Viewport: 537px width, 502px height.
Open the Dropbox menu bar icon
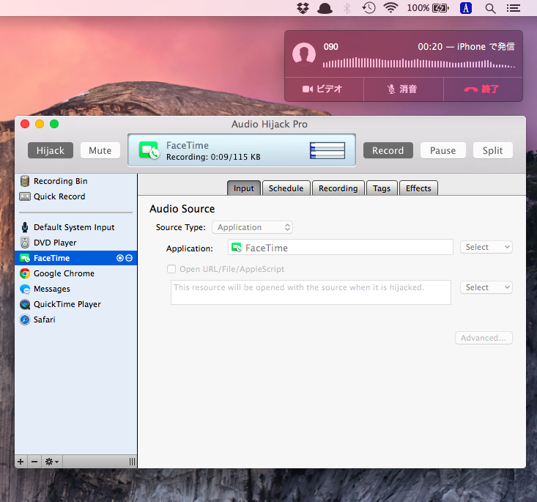pyautogui.click(x=303, y=8)
